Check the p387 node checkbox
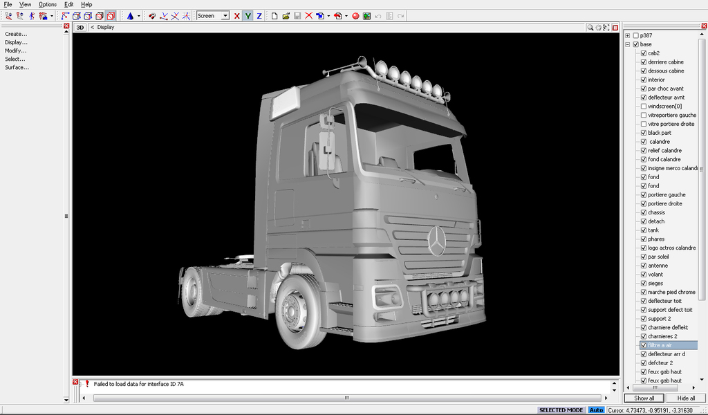The height and width of the screenshot is (415, 708). 635,35
